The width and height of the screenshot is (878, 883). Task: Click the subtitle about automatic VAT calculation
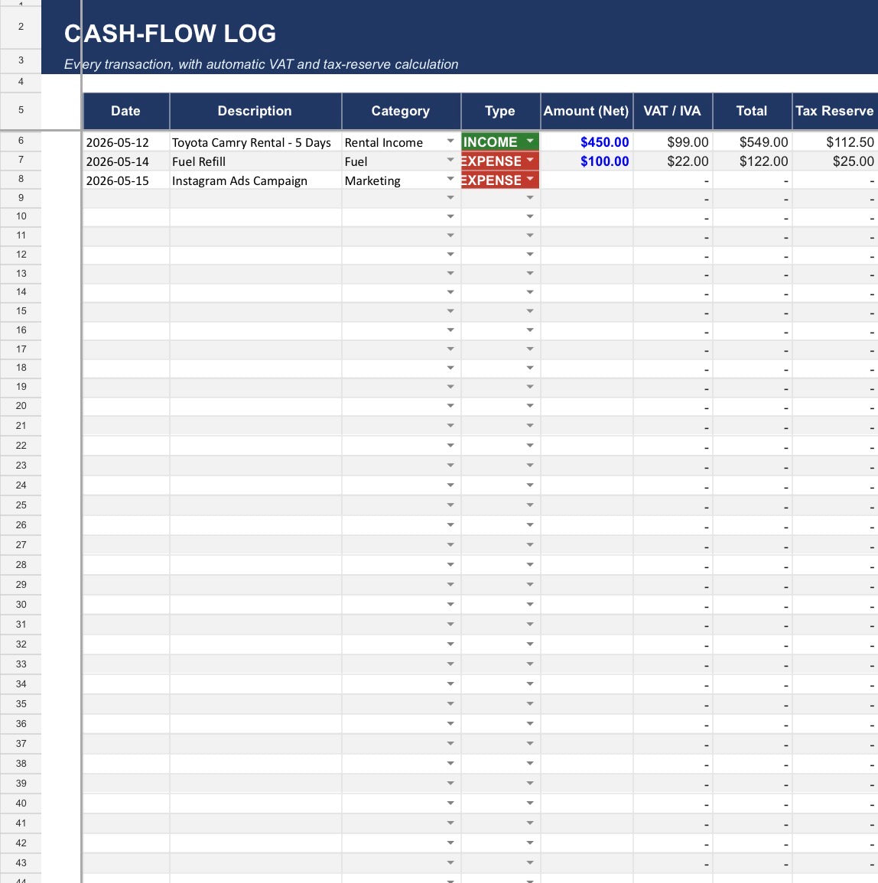[x=261, y=64]
